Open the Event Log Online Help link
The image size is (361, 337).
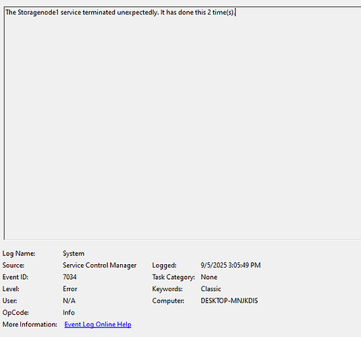point(98,324)
